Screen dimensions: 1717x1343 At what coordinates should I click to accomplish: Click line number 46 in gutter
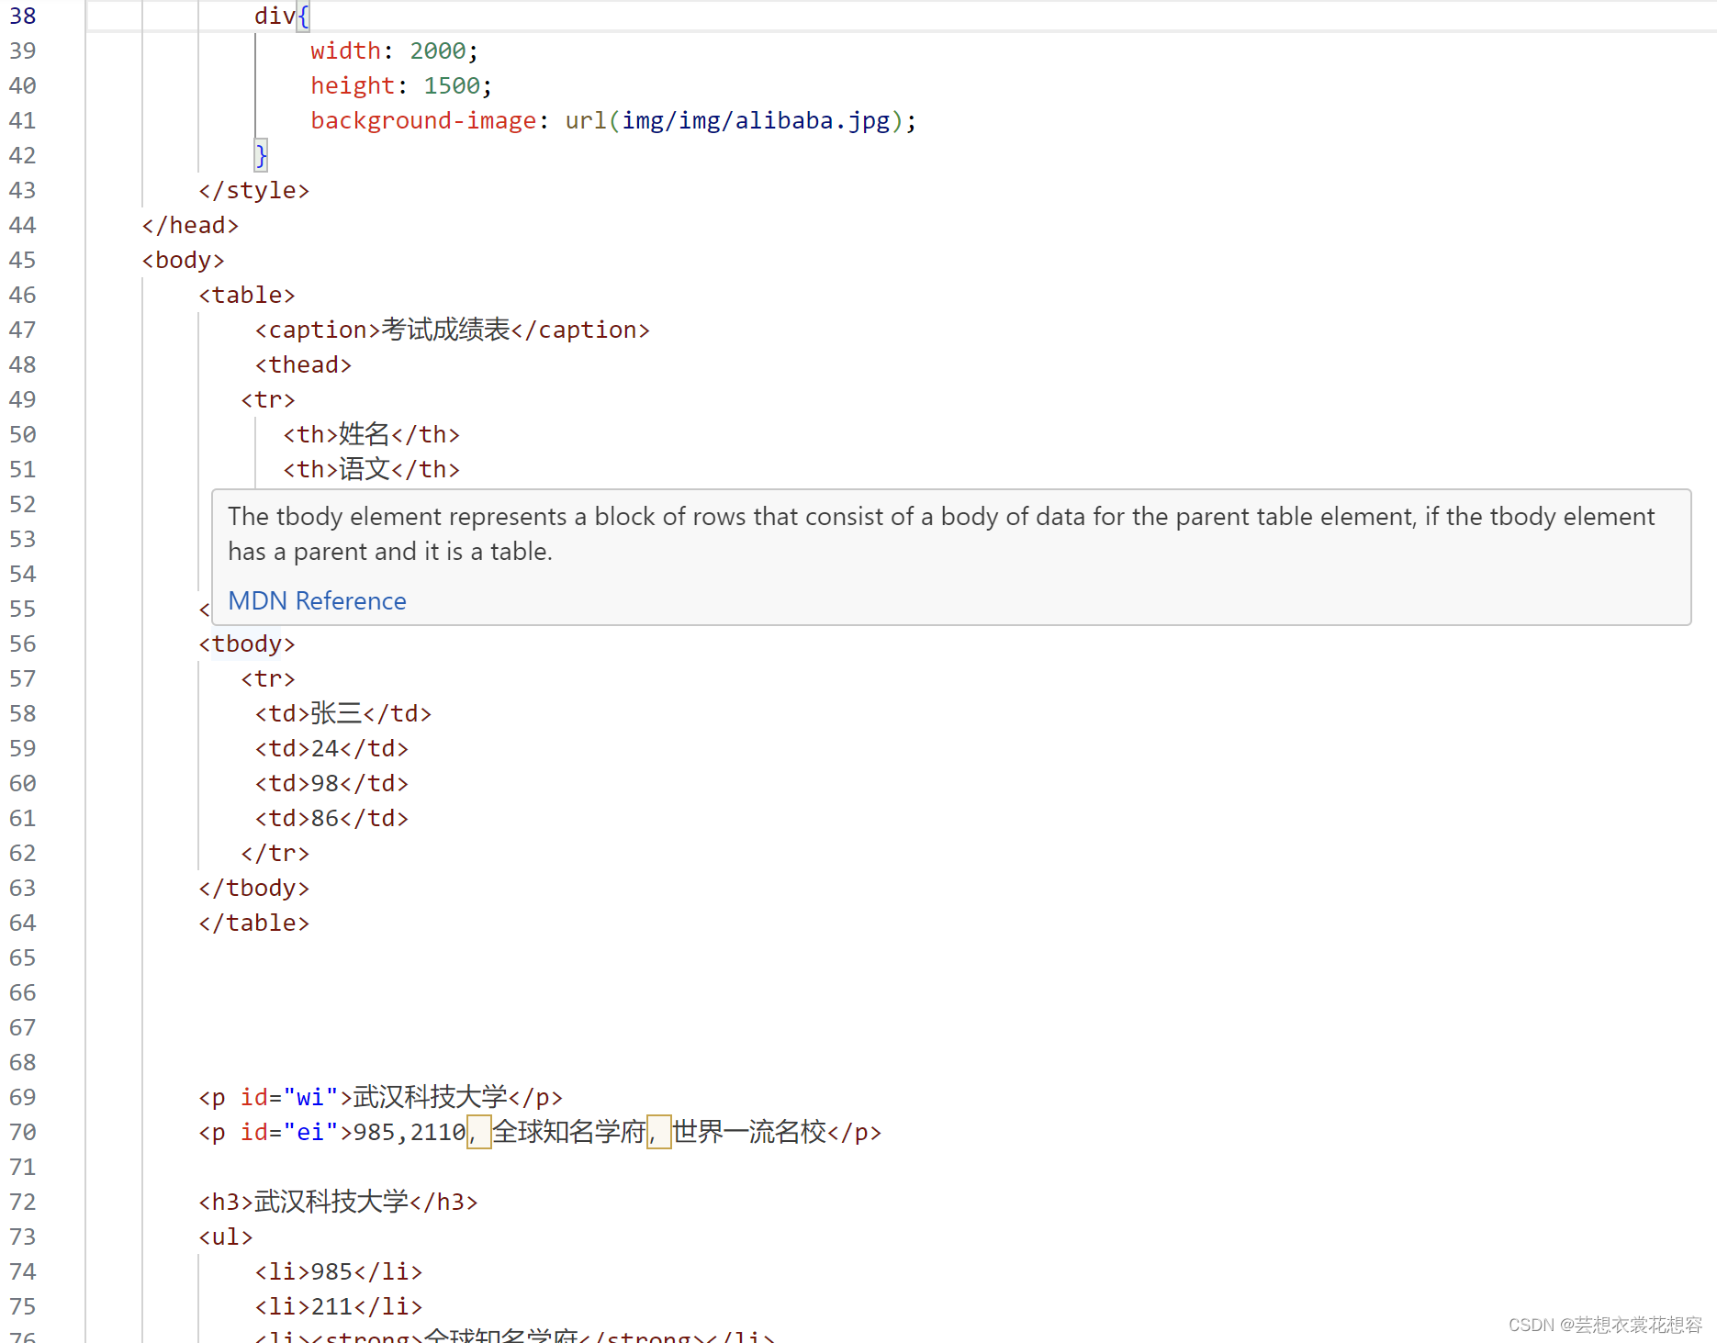click(x=23, y=295)
